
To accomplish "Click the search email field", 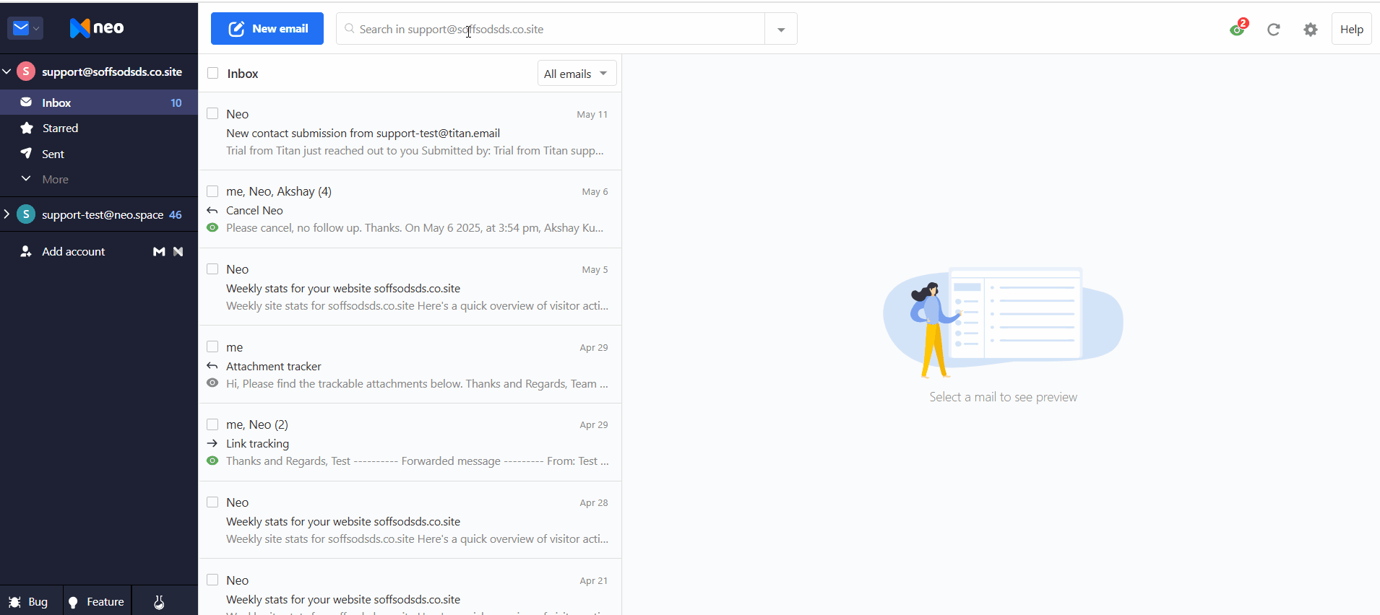I will coord(551,29).
